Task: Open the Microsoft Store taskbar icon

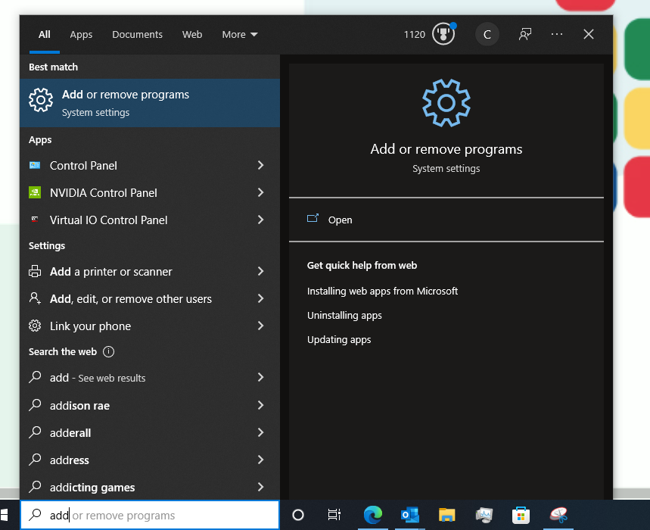Action: tap(521, 516)
